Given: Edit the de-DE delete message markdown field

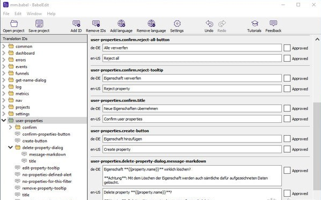Looking at the screenshot, I should click(x=192, y=176).
